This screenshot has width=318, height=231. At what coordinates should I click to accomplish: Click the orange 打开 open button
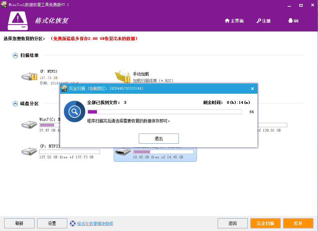(x=298, y=223)
